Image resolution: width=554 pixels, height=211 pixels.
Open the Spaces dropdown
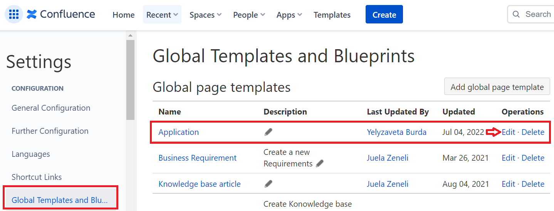click(x=205, y=15)
